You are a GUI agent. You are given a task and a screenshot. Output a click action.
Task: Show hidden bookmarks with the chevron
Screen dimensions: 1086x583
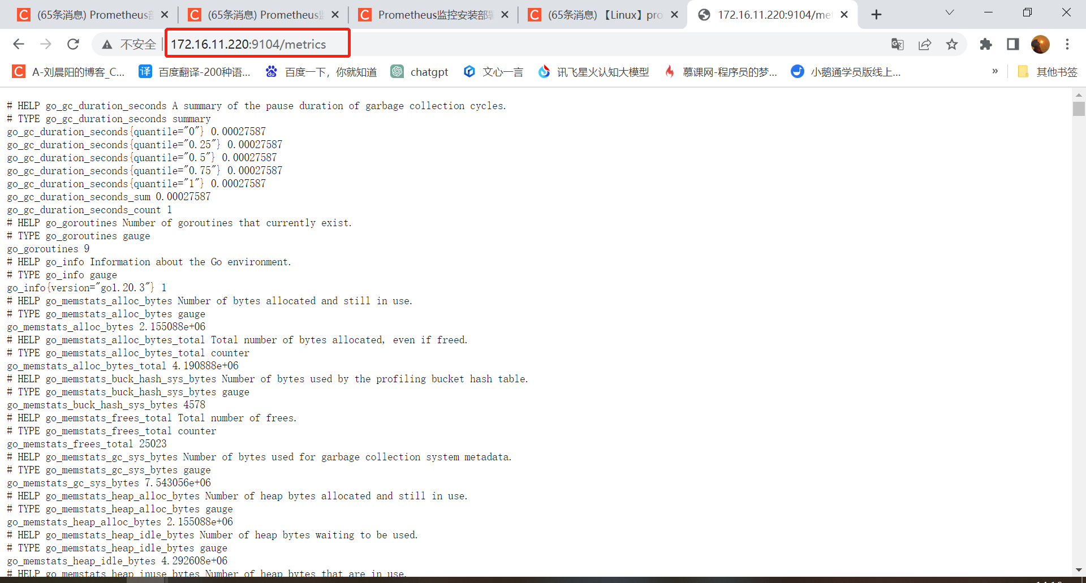995,71
